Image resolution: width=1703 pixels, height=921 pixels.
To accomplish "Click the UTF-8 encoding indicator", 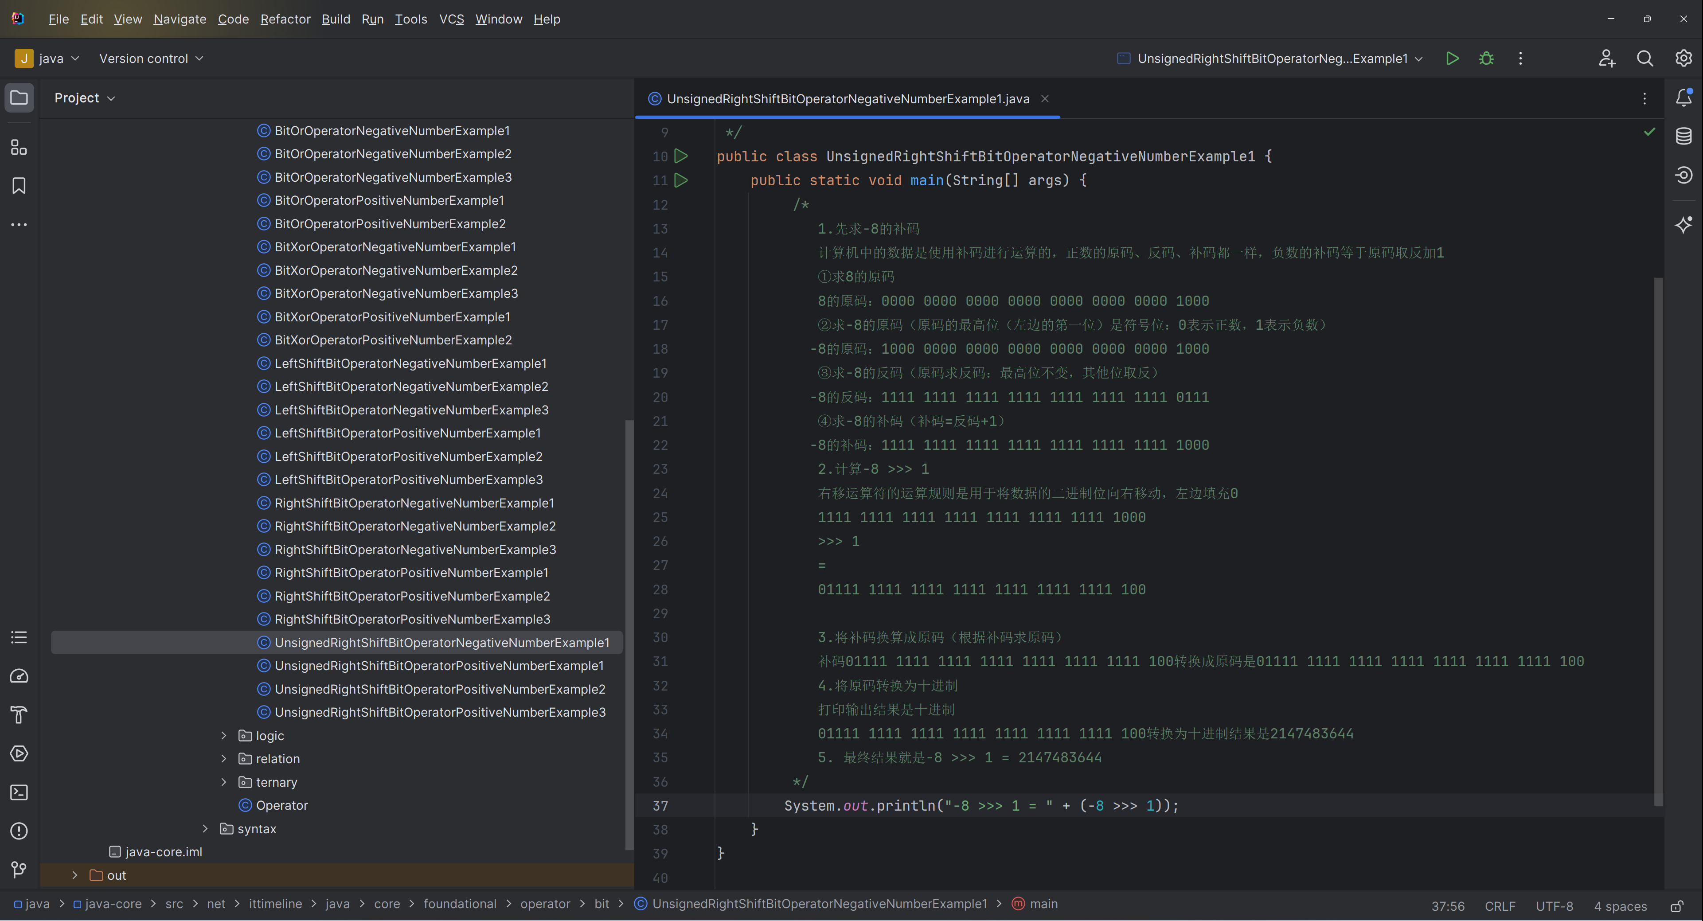I will click(1554, 906).
